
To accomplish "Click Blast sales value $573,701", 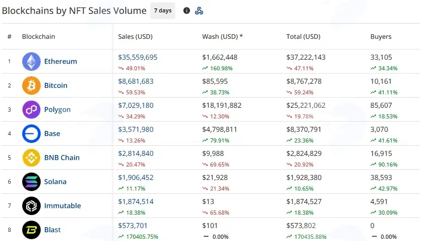I will 133,226.
